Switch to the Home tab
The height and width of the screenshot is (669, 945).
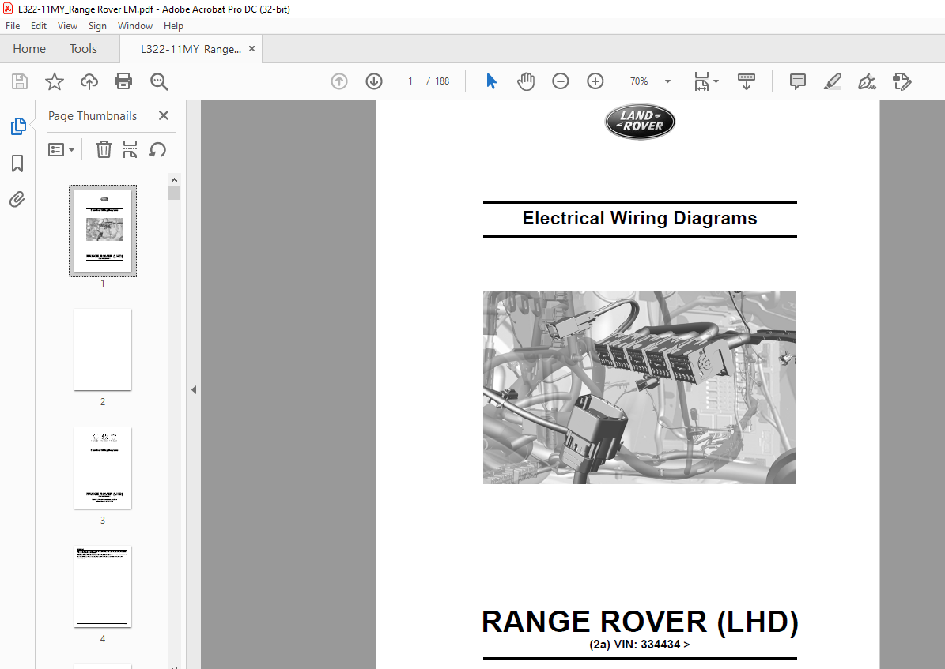[29, 49]
